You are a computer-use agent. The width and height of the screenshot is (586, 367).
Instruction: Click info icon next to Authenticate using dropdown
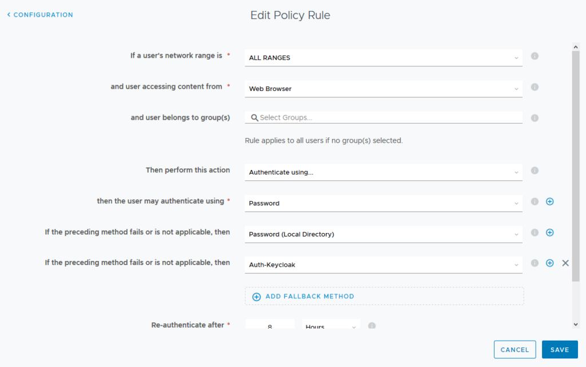coord(535,171)
